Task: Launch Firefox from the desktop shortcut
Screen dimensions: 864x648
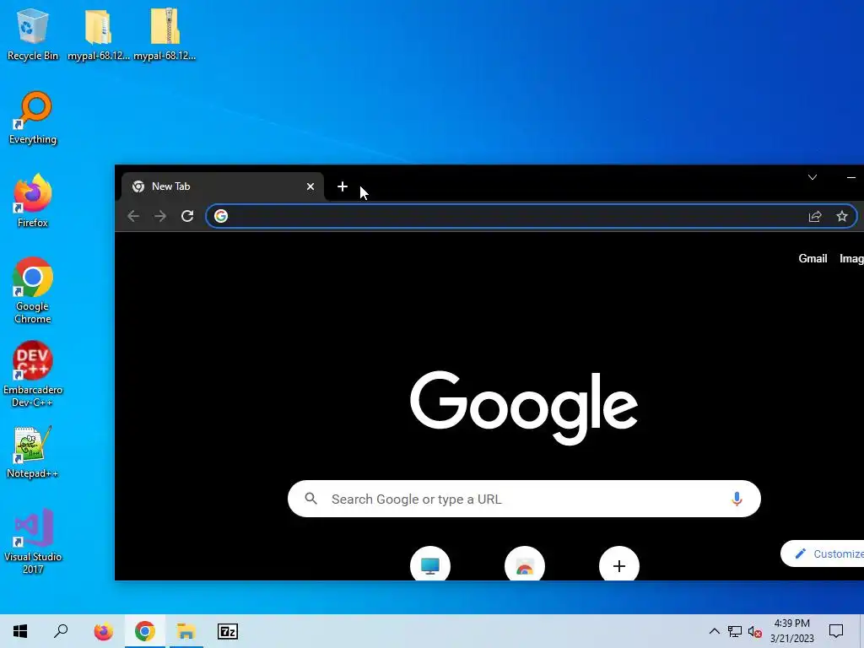Action: coord(33,201)
